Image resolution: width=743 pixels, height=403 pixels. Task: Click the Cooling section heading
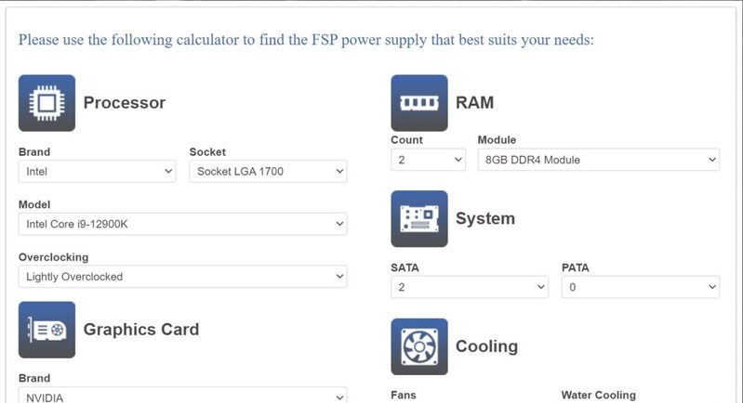click(486, 346)
